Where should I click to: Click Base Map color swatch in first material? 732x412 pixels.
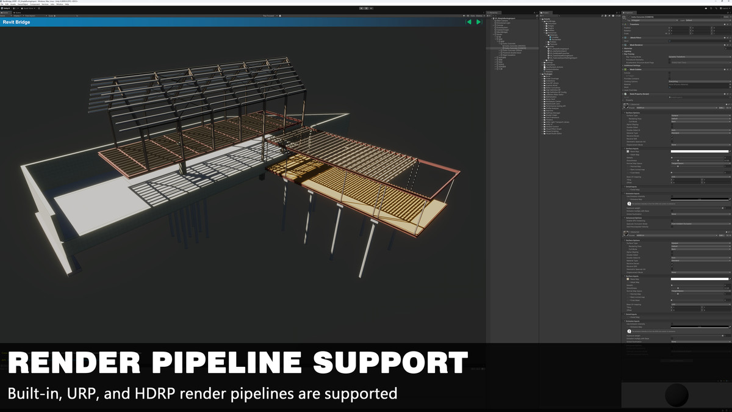tap(699, 151)
